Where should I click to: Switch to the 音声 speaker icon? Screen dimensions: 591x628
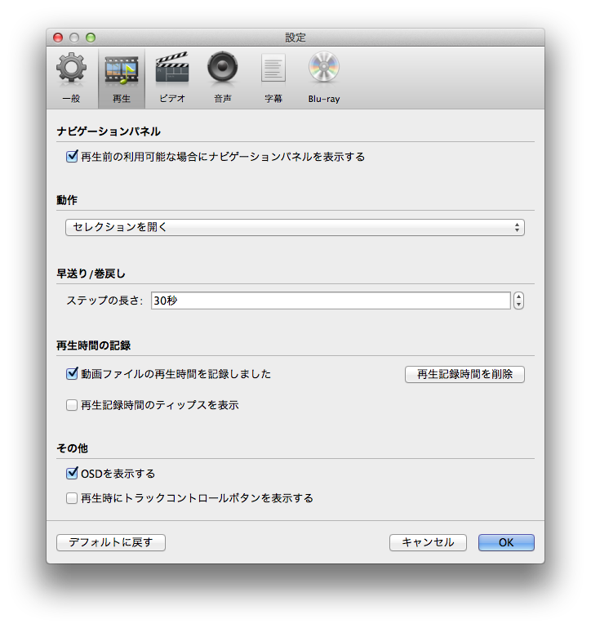[222, 71]
